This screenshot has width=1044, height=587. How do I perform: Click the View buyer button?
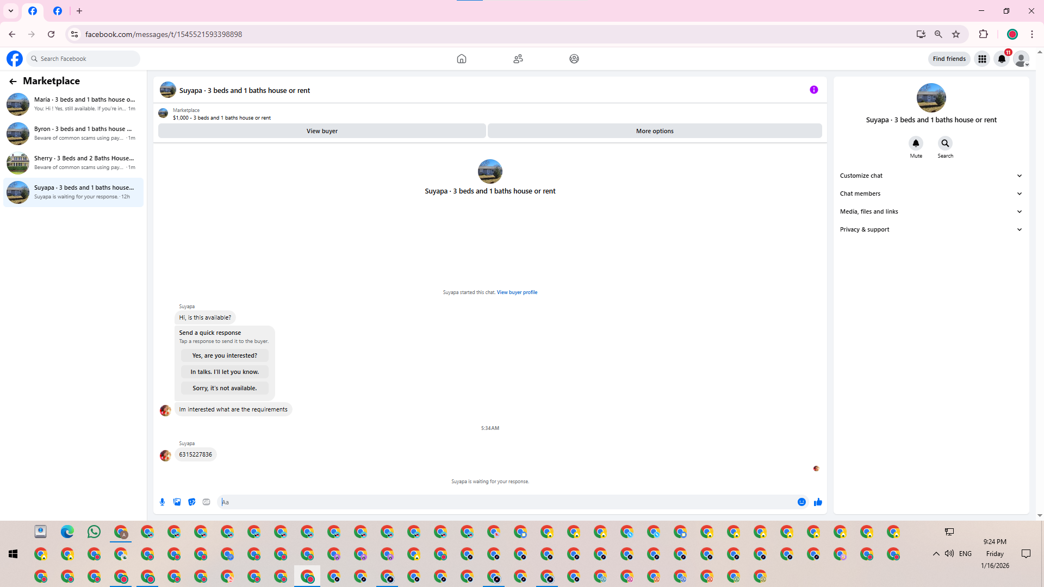point(322,131)
